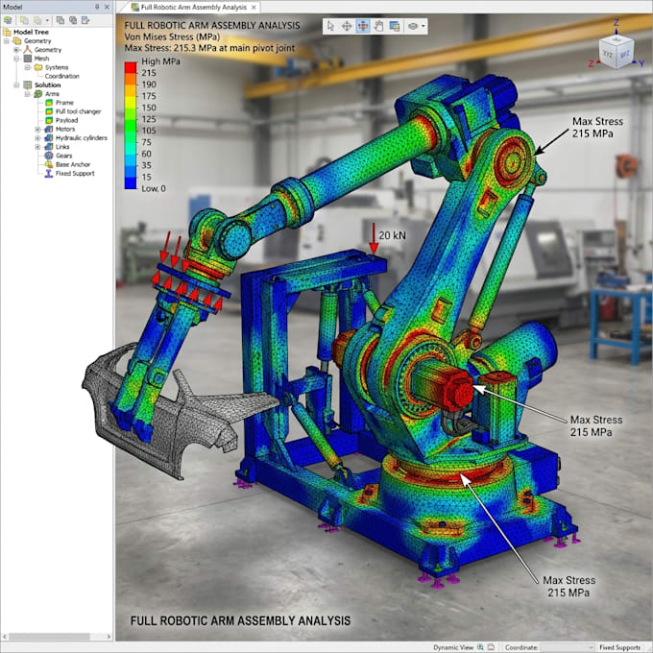The width and height of the screenshot is (653, 653).
Task: Select the highlighted rotate tool in viewport toolbar
Action: [x=363, y=26]
